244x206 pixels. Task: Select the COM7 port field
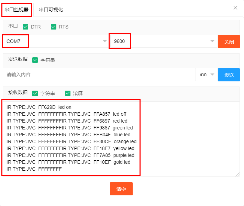[x=55, y=41]
